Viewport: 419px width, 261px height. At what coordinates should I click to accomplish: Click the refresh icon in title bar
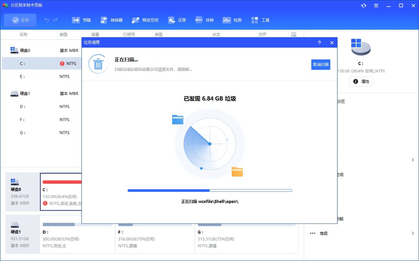[x=364, y=5]
